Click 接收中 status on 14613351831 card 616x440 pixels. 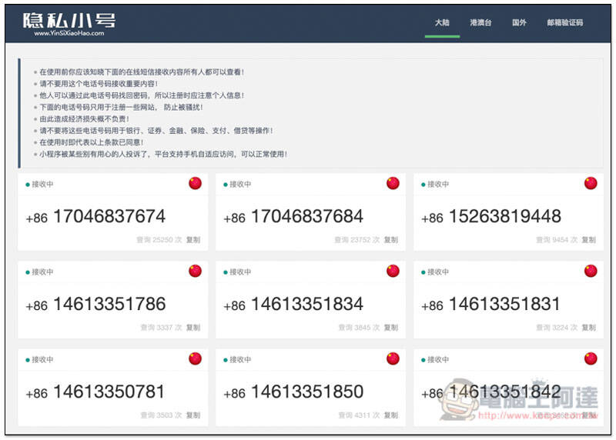[x=435, y=272]
